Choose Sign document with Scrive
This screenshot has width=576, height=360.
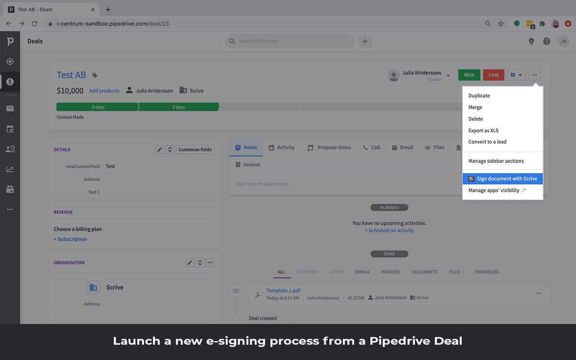(x=503, y=179)
